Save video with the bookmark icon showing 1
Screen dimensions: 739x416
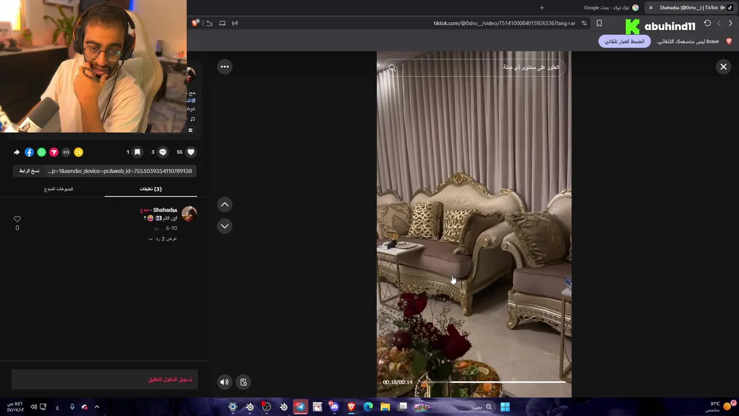point(137,152)
